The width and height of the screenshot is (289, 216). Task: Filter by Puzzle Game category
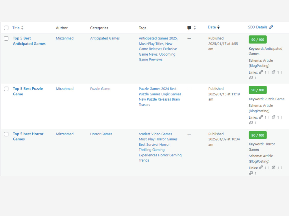coord(100,89)
